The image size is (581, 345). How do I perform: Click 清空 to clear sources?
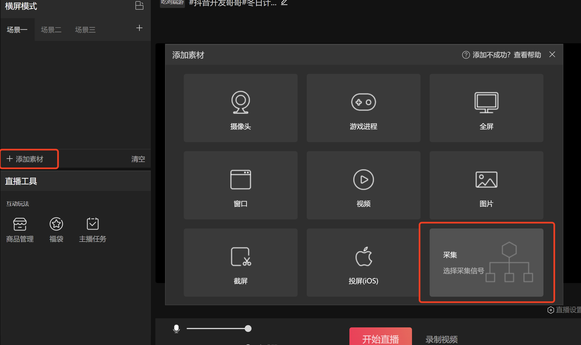(138, 159)
